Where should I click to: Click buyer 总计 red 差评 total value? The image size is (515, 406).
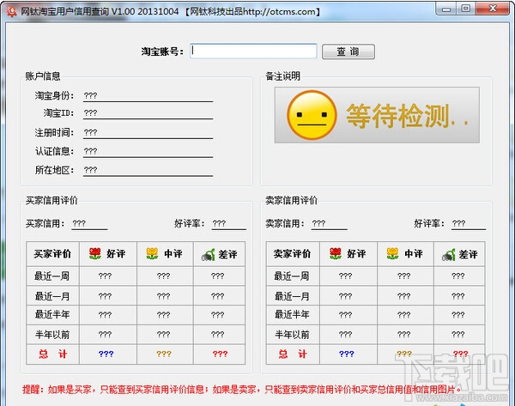tap(220, 354)
